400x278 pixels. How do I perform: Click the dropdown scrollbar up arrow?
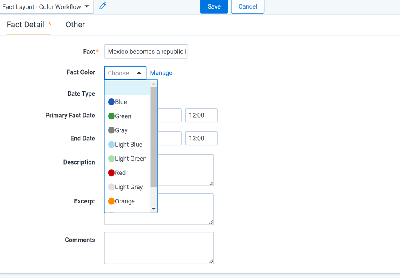(154, 84)
